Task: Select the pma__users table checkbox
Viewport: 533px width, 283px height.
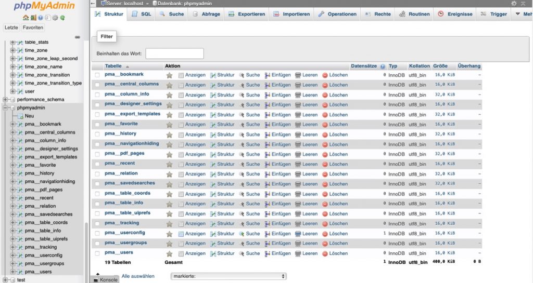Action: click(97, 253)
